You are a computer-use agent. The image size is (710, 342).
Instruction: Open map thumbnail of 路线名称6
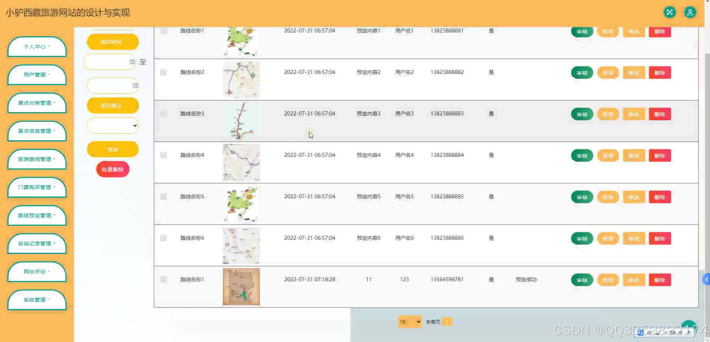coord(241,245)
